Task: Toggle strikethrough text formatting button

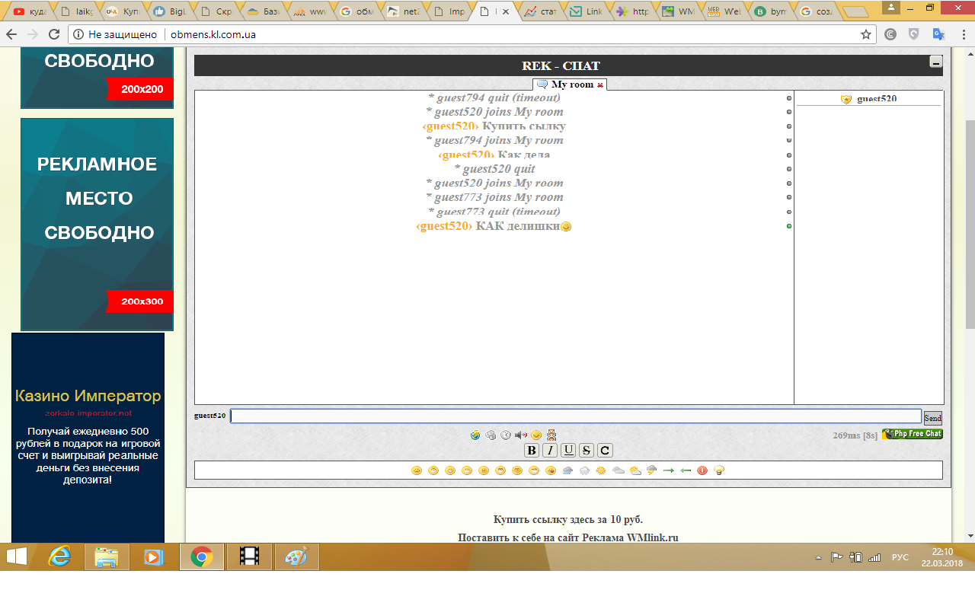Action: point(587,450)
